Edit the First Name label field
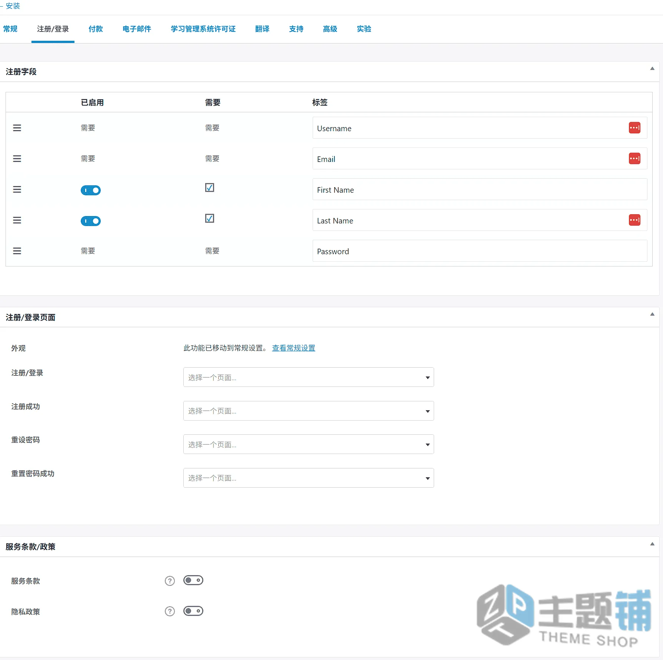This screenshot has width=663, height=660. [x=480, y=189]
